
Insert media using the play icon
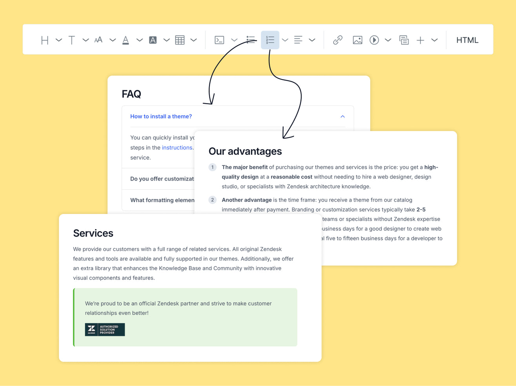click(374, 40)
